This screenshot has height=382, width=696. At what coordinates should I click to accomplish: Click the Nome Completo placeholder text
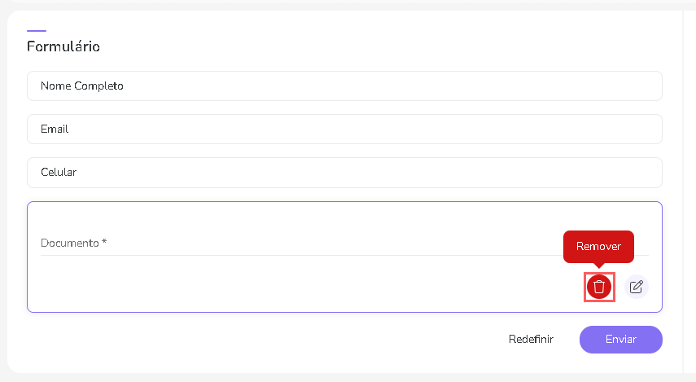coord(82,86)
